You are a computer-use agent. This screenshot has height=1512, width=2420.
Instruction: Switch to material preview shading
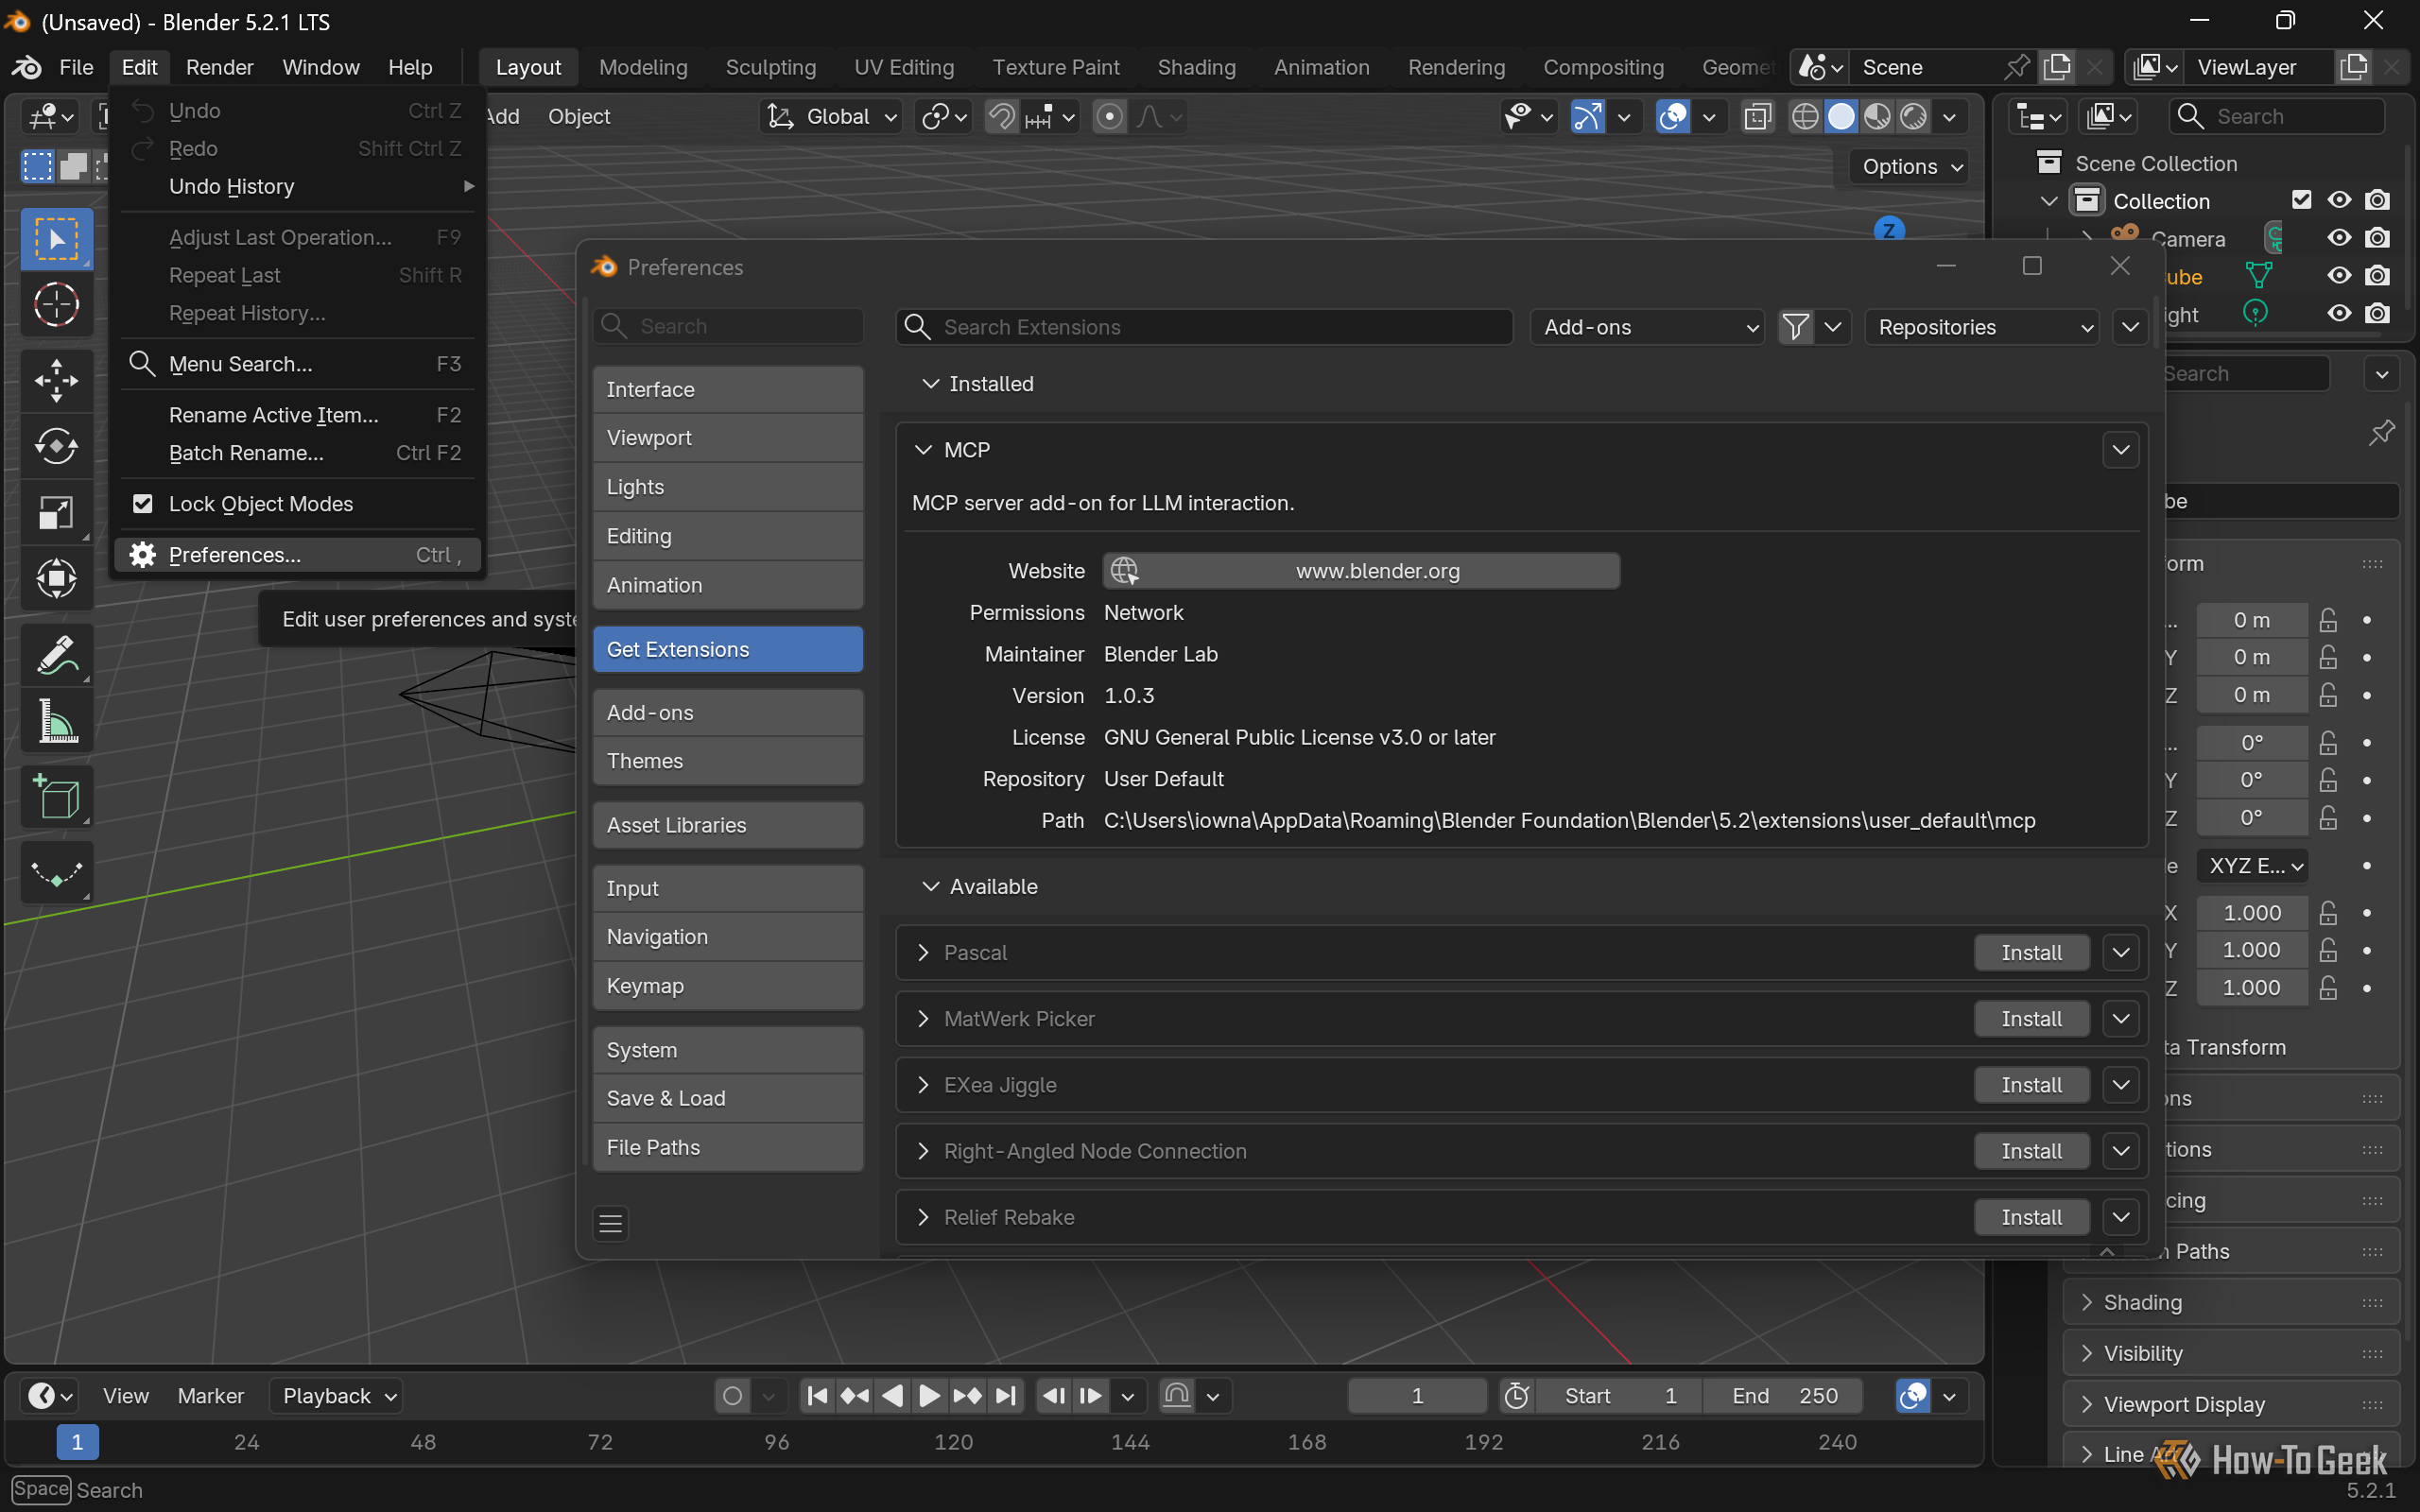click(1877, 117)
